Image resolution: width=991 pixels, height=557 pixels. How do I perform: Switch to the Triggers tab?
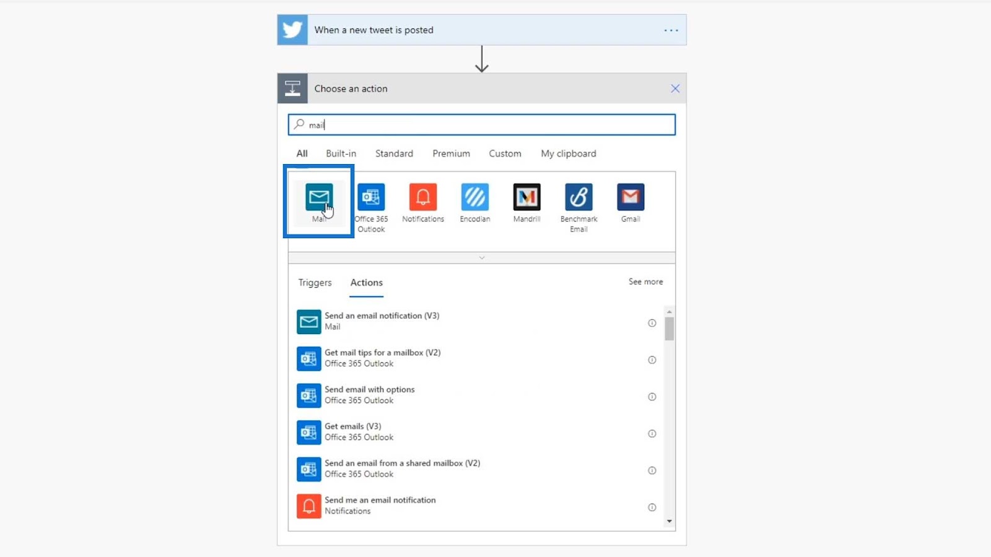(315, 283)
